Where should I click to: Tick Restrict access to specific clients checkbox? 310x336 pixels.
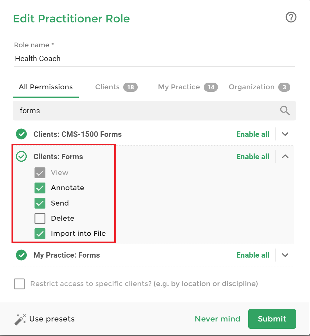click(19, 284)
